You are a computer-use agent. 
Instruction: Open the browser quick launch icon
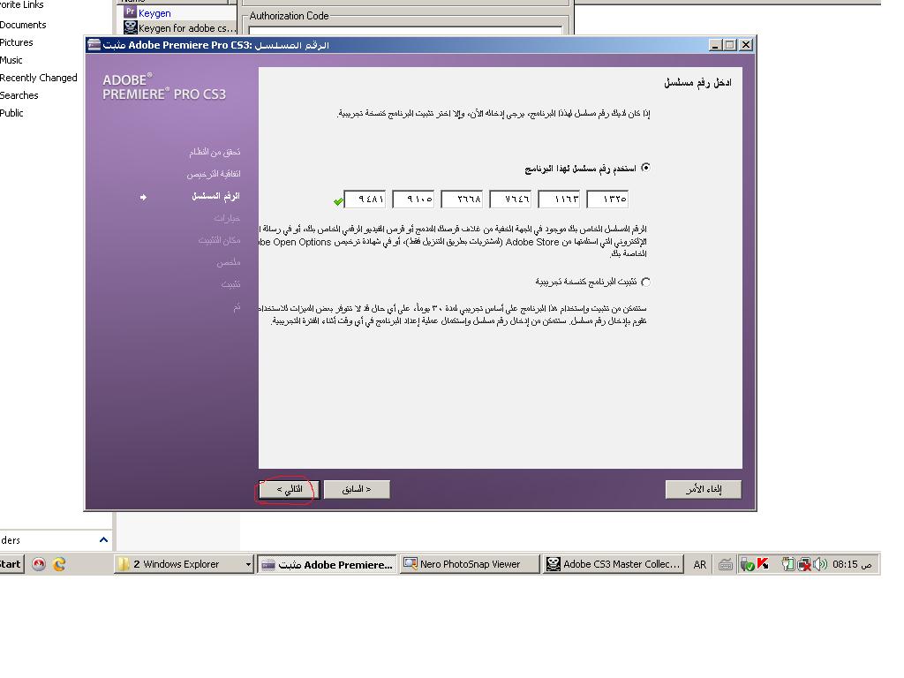tap(59, 564)
